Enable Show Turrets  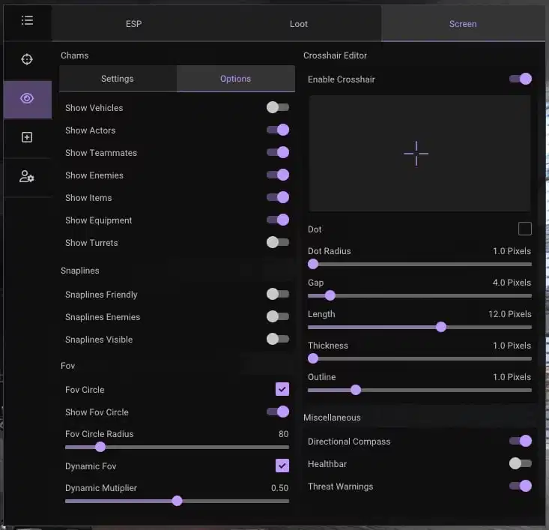click(x=278, y=242)
